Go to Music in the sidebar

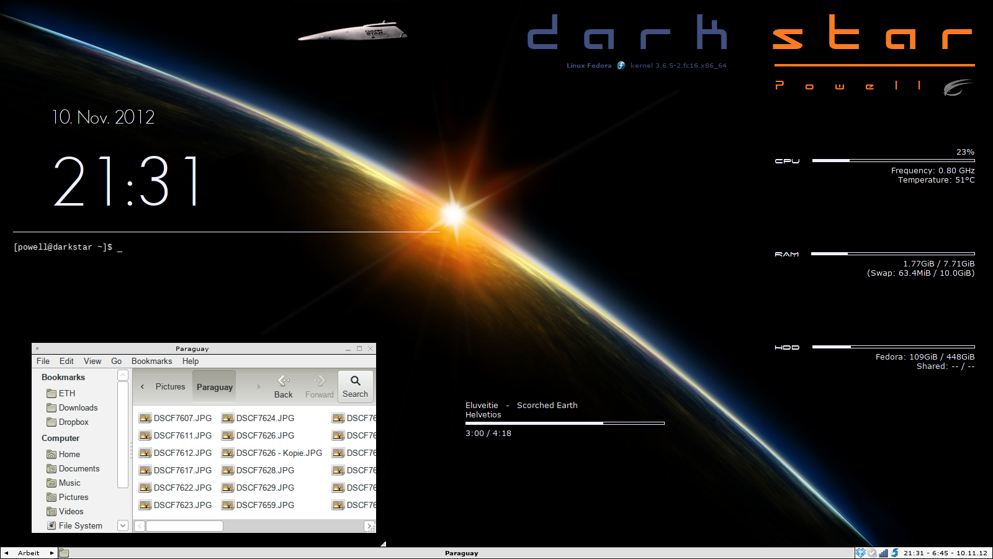point(63,483)
